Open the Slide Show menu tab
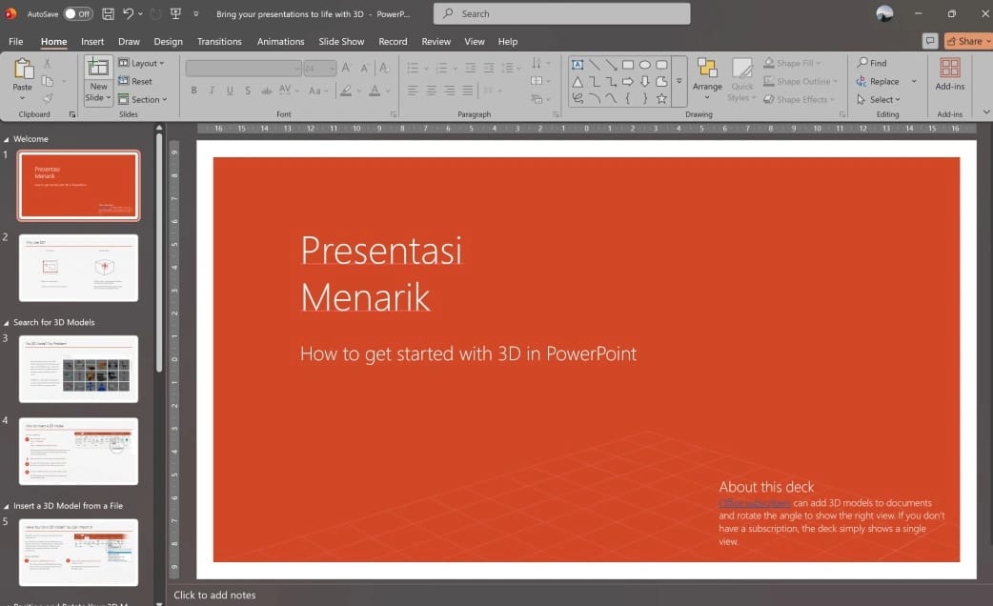 pyautogui.click(x=341, y=41)
